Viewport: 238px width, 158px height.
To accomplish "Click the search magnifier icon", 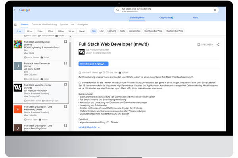I will 117,9.
